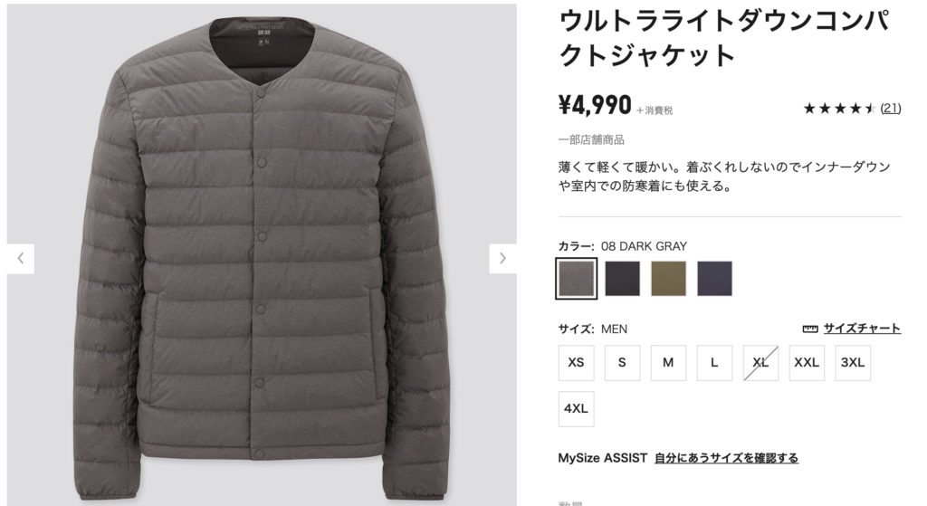Image resolution: width=927 pixels, height=506 pixels.
Task: Choose size 3XL
Action: pos(853,363)
